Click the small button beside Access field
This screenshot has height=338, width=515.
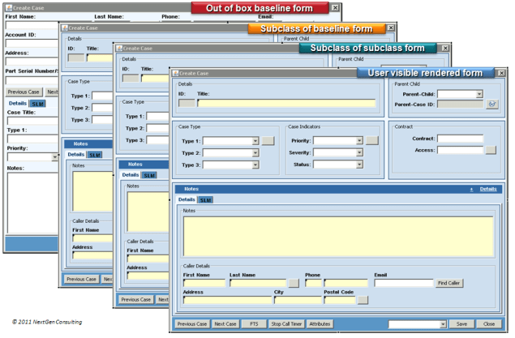pyautogui.click(x=490, y=150)
